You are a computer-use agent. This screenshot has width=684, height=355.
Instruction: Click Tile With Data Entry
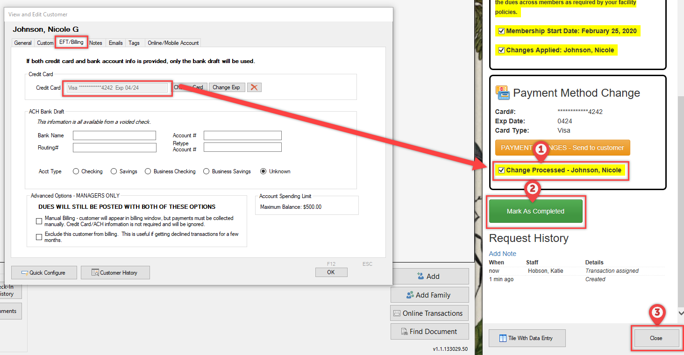coord(527,338)
